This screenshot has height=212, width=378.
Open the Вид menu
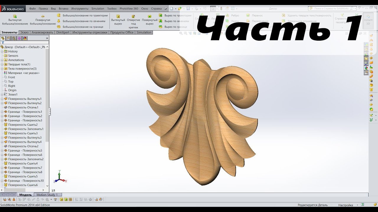coord(53,9)
